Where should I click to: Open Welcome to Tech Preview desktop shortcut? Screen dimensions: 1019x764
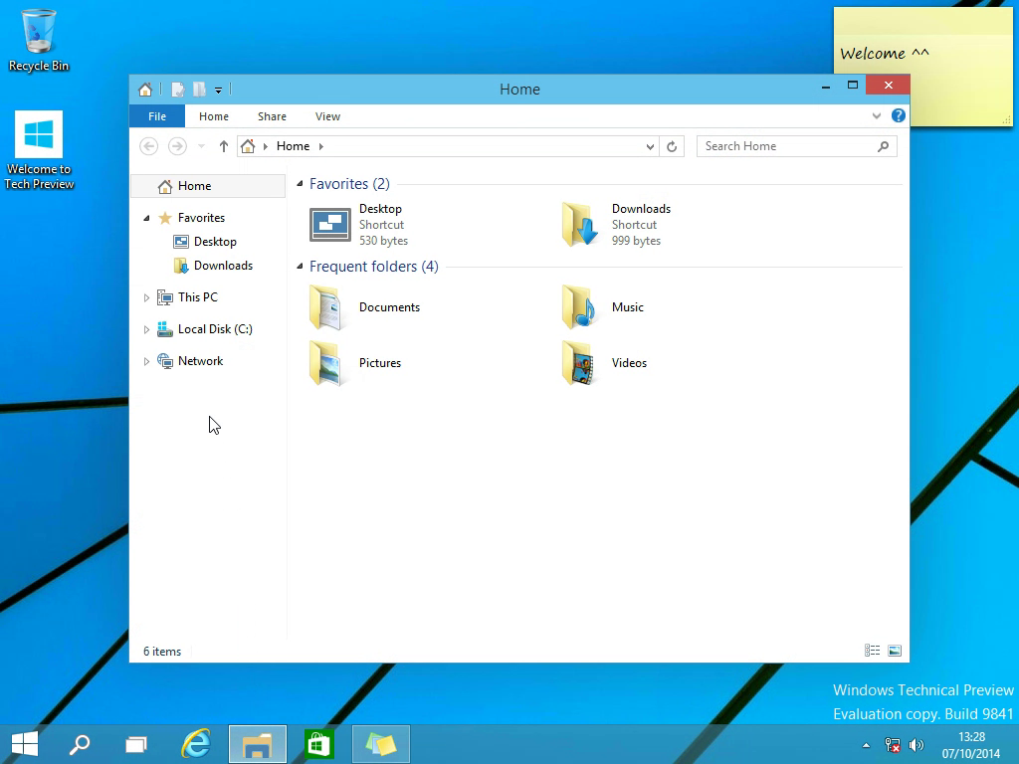[x=39, y=150]
